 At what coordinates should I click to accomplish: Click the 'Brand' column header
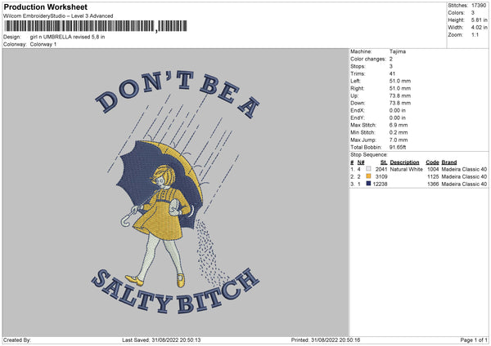[x=449, y=162]
